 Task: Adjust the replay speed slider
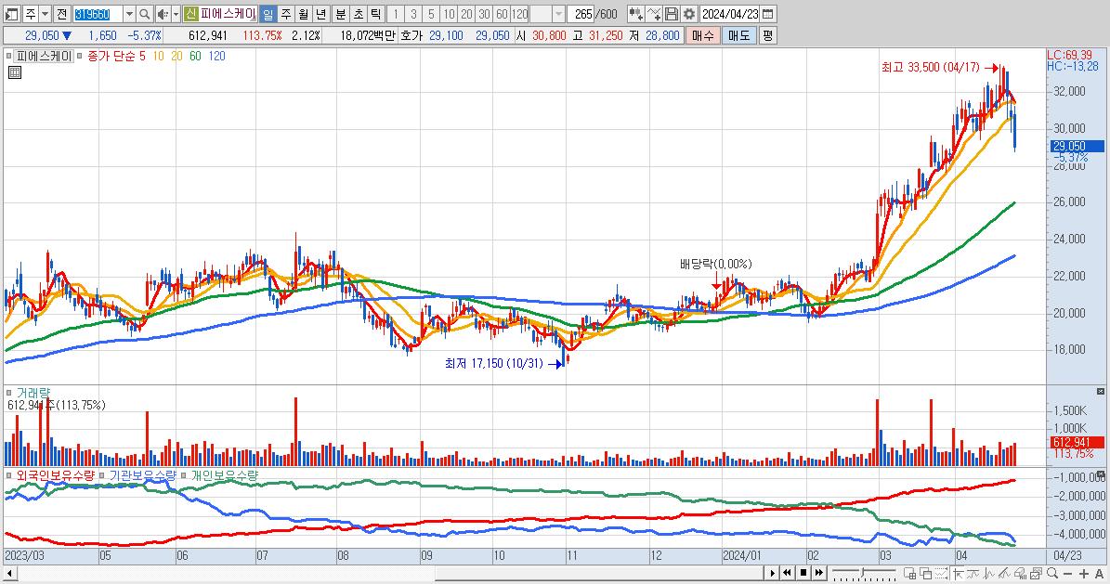pos(864,573)
